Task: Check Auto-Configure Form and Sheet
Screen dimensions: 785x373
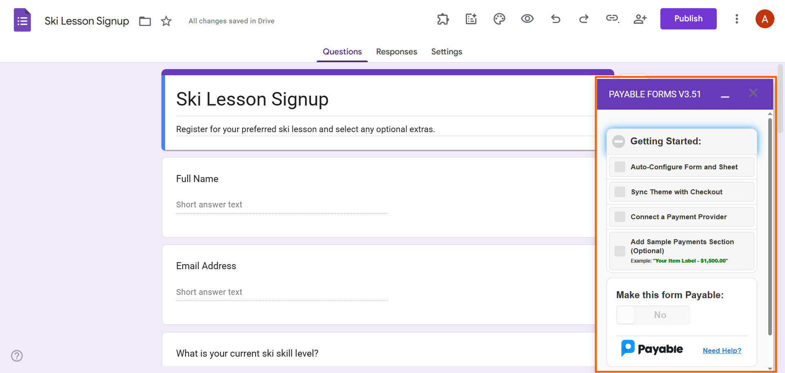Action: (x=620, y=167)
